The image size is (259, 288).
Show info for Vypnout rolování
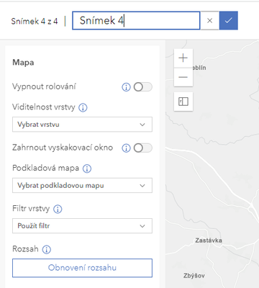pyautogui.click(x=126, y=87)
